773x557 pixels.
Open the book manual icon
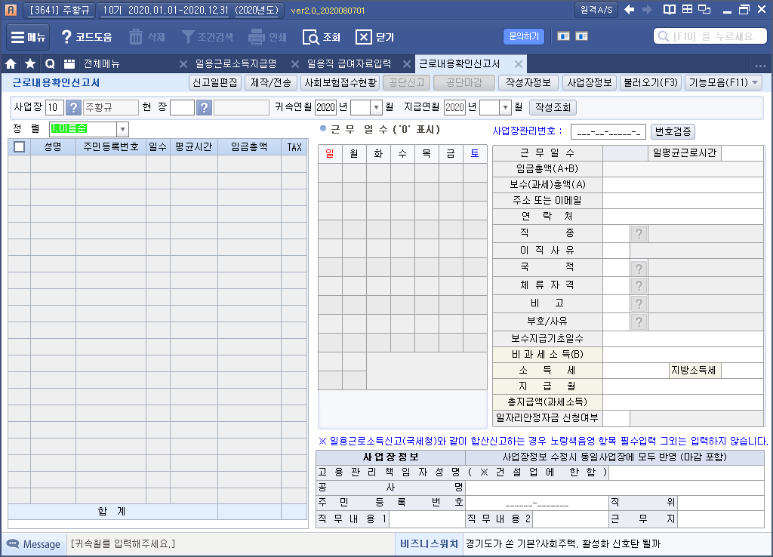point(669,9)
